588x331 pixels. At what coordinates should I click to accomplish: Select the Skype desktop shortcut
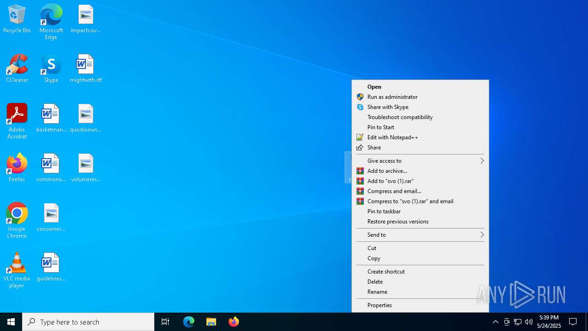pos(51,69)
